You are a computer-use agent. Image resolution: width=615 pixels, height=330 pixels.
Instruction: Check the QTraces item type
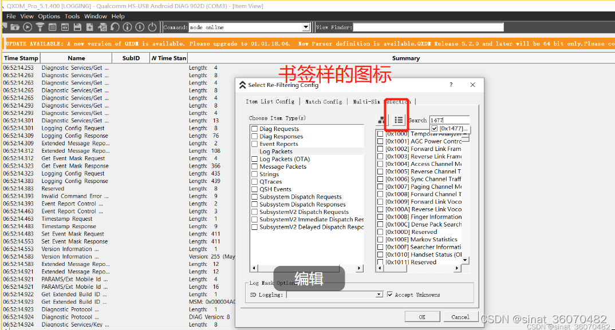pyautogui.click(x=255, y=181)
